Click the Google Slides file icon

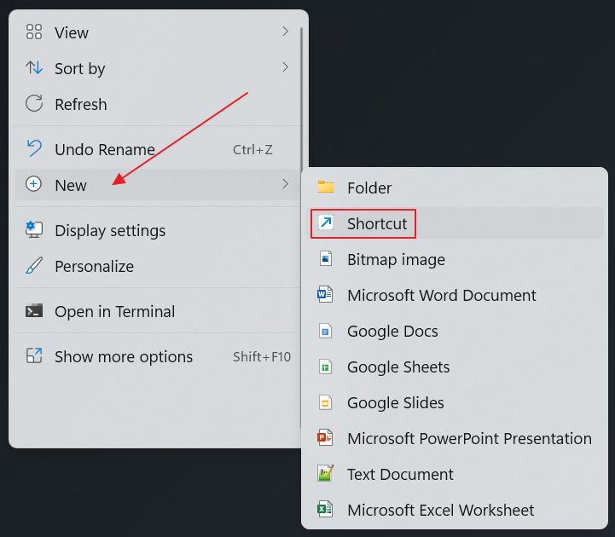pyautogui.click(x=326, y=402)
